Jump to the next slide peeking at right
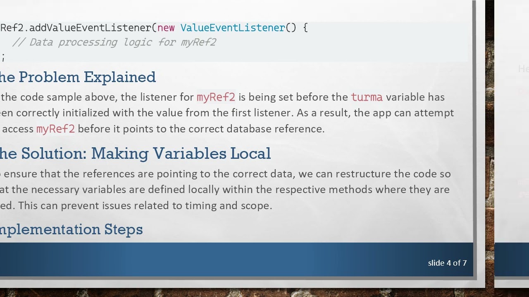The width and height of the screenshot is (529, 297). (512, 124)
